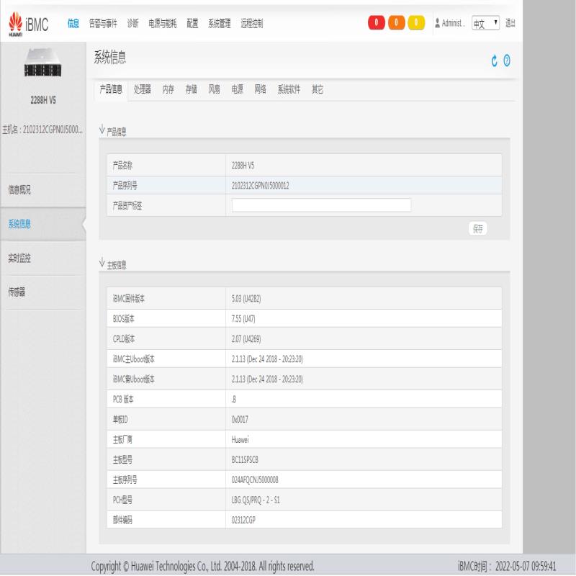Image resolution: width=576 pixels, height=576 pixels.
Task: Switch to the 处理器 tab
Action: point(142,89)
